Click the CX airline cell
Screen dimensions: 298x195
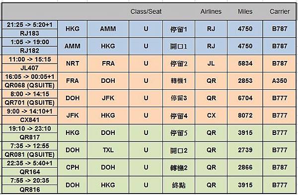[x=211, y=116]
